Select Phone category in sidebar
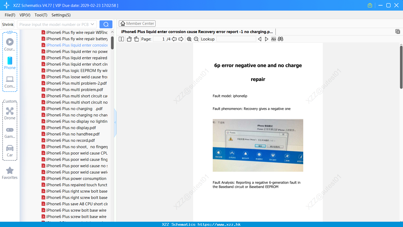The width and height of the screenshot is (403, 227). [10, 63]
